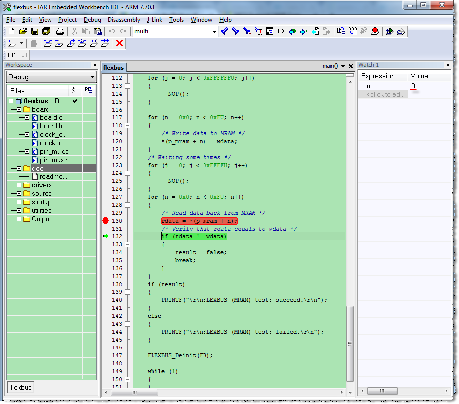Select the flexbus editor tab
This screenshot has height=404, width=459.
113,67
